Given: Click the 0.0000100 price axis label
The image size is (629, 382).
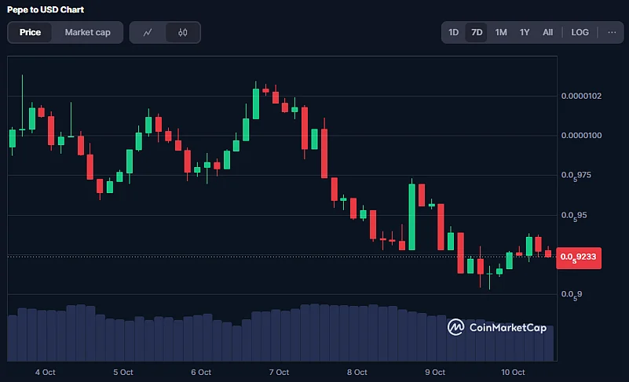Looking at the screenshot, I should 581,136.
